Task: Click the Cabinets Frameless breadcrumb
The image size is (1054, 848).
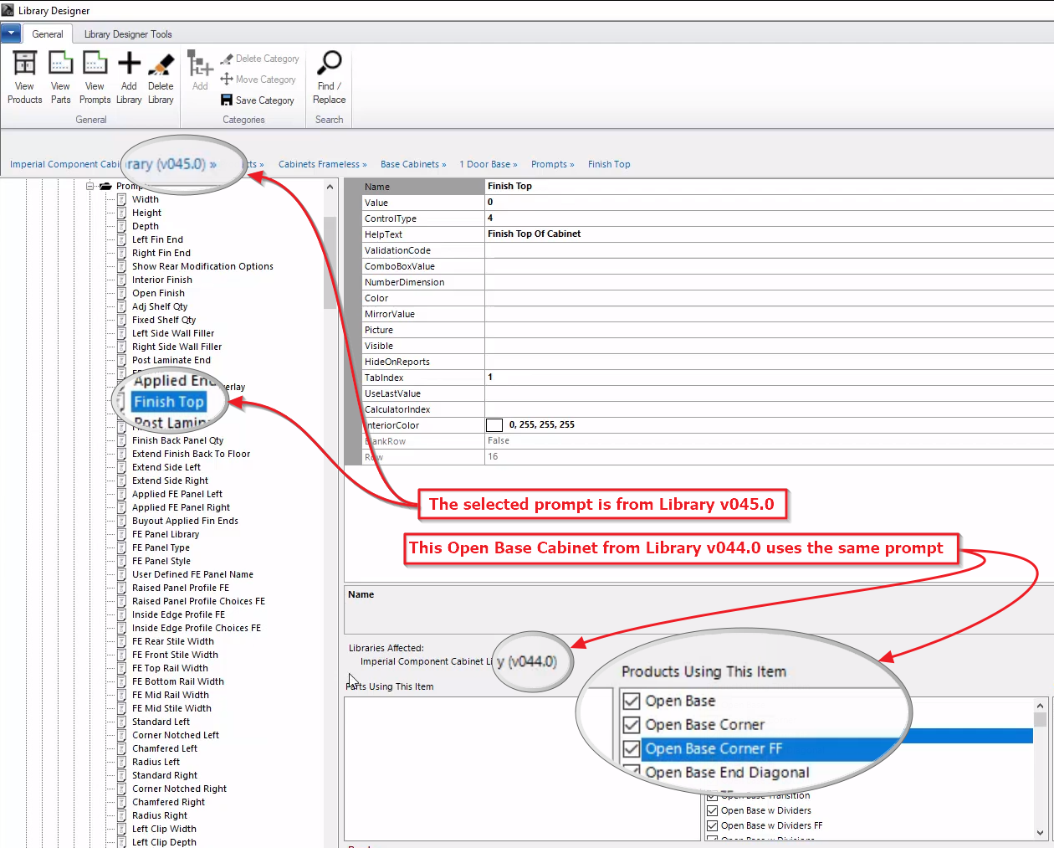Action: 322,164
